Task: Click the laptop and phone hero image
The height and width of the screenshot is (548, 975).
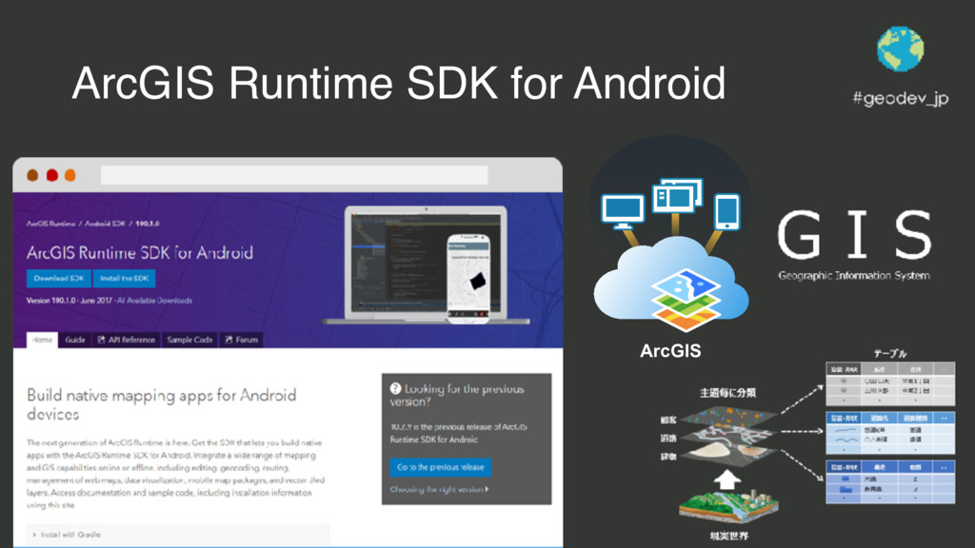Action: click(x=426, y=265)
